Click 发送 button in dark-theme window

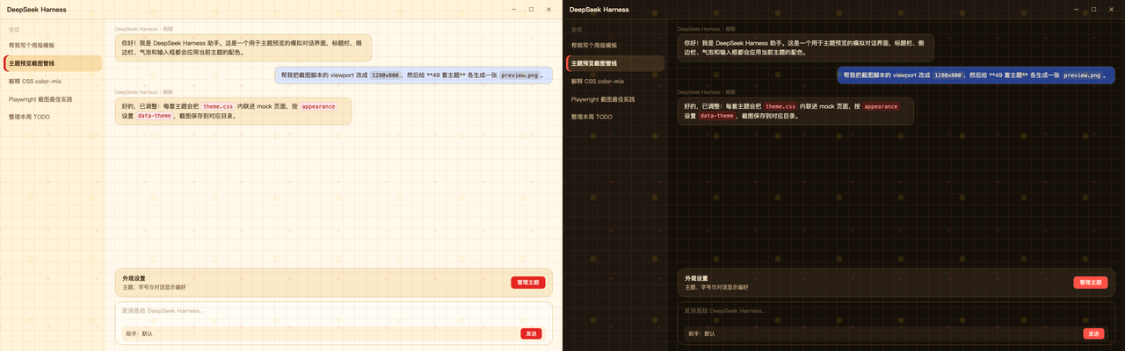1093,333
